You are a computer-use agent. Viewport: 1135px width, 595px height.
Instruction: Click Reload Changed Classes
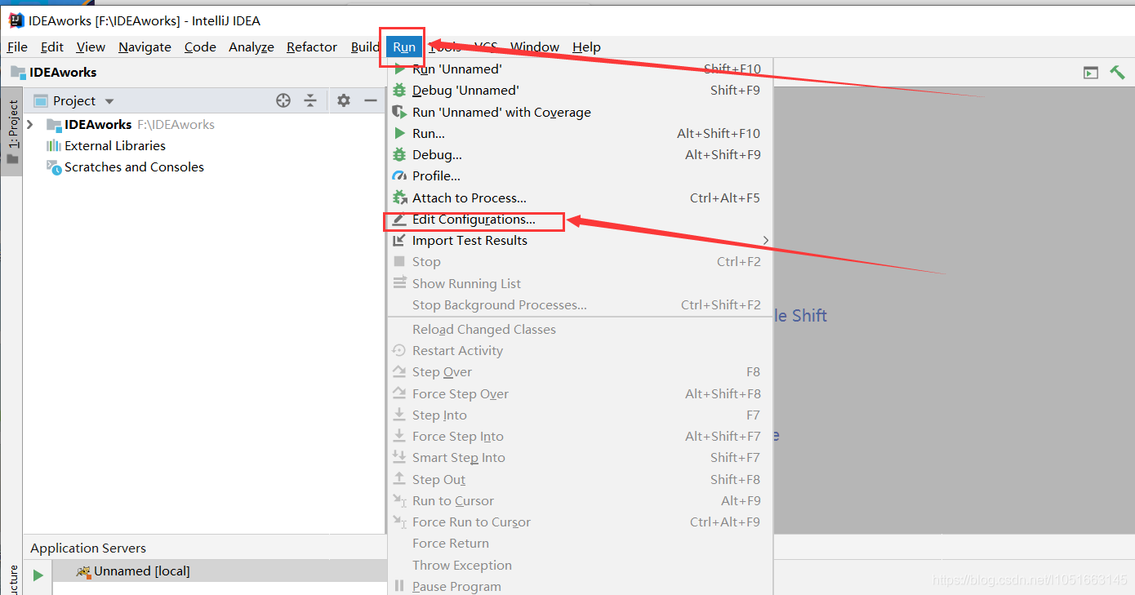(x=580, y=329)
